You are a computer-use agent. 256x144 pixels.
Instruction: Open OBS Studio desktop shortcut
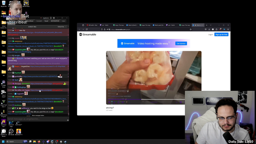(x=11, y=132)
